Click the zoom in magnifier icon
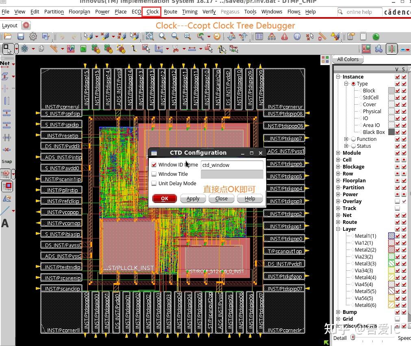 (162, 37)
